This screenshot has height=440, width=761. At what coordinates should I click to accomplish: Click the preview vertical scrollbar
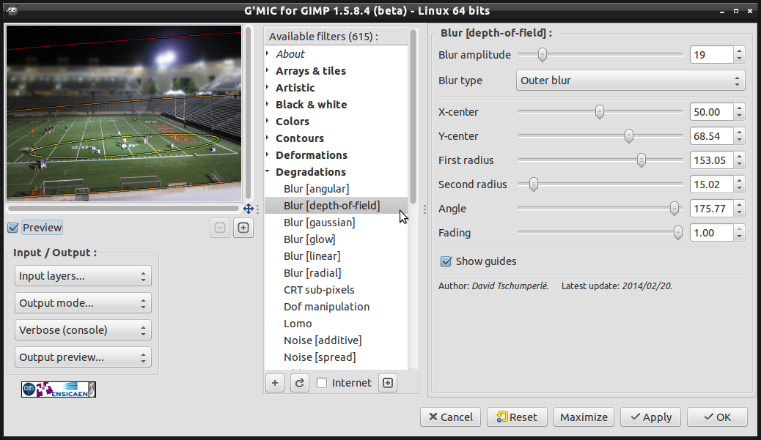(248, 113)
